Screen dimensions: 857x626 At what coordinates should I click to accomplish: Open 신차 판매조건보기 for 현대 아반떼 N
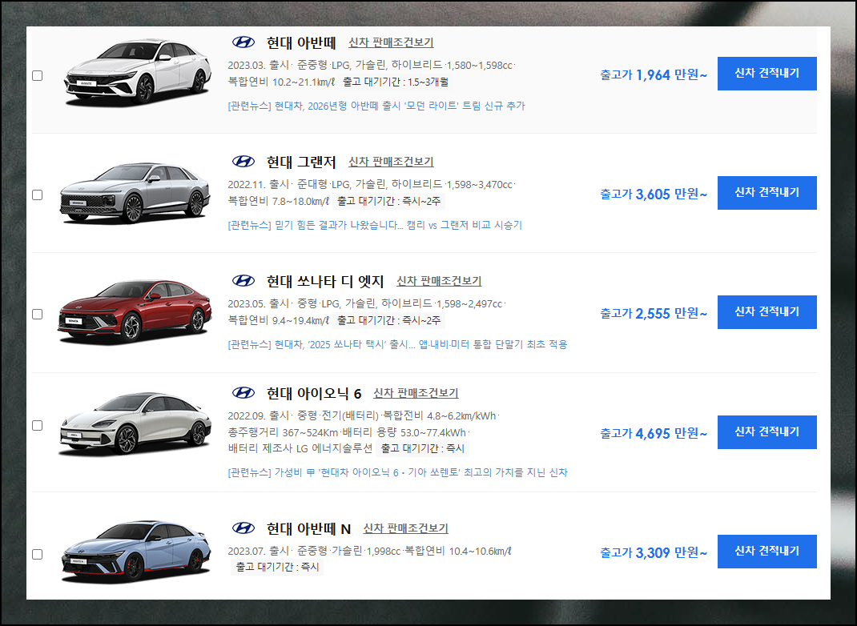[x=405, y=528]
